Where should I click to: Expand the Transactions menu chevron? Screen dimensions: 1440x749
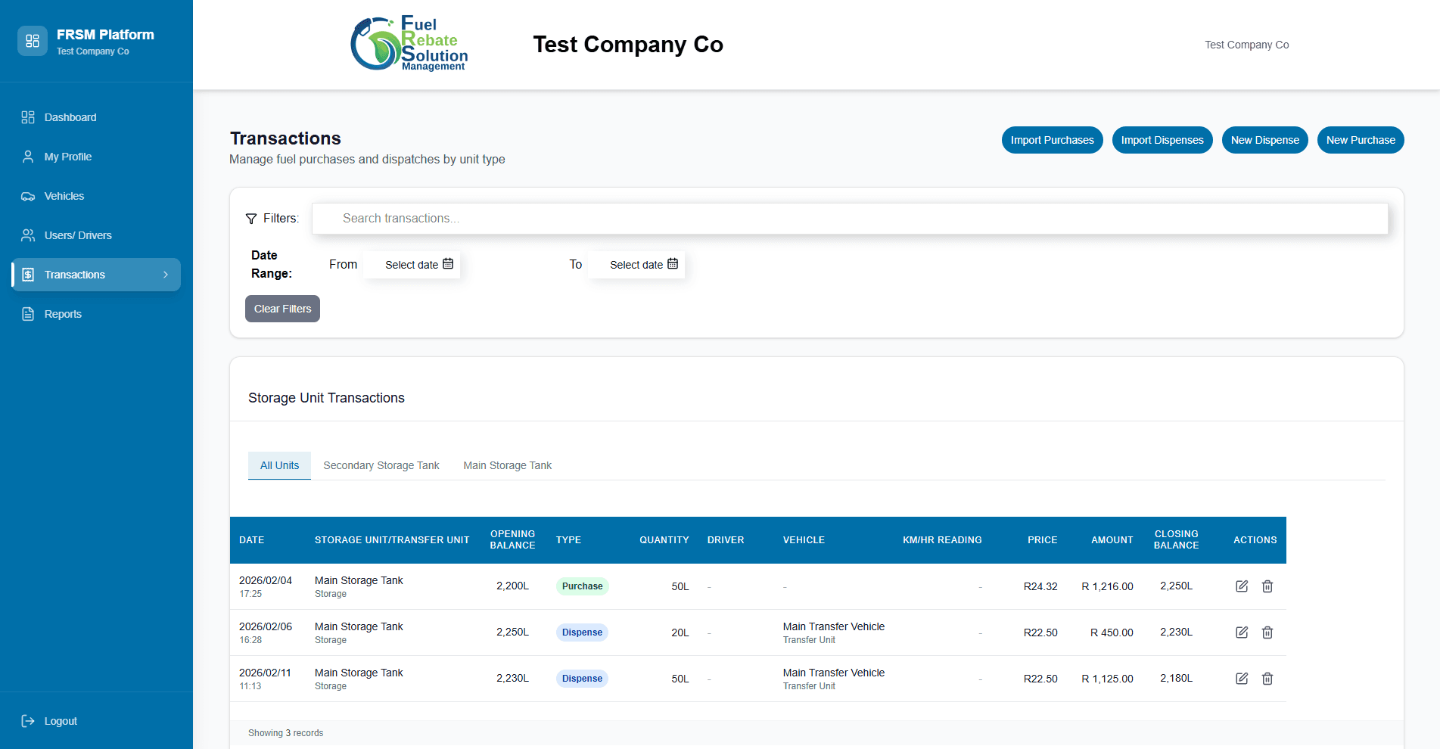tap(166, 275)
